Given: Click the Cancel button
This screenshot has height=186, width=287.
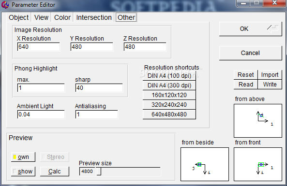Looking at the screenshot, I should (x=251, y=53).
